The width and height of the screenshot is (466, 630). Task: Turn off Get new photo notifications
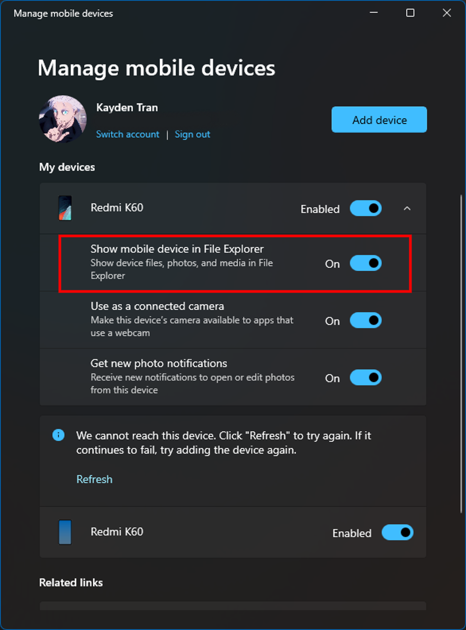(x=366, y=378)
